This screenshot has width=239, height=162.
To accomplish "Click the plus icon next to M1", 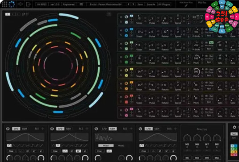I will coord(43,129).
